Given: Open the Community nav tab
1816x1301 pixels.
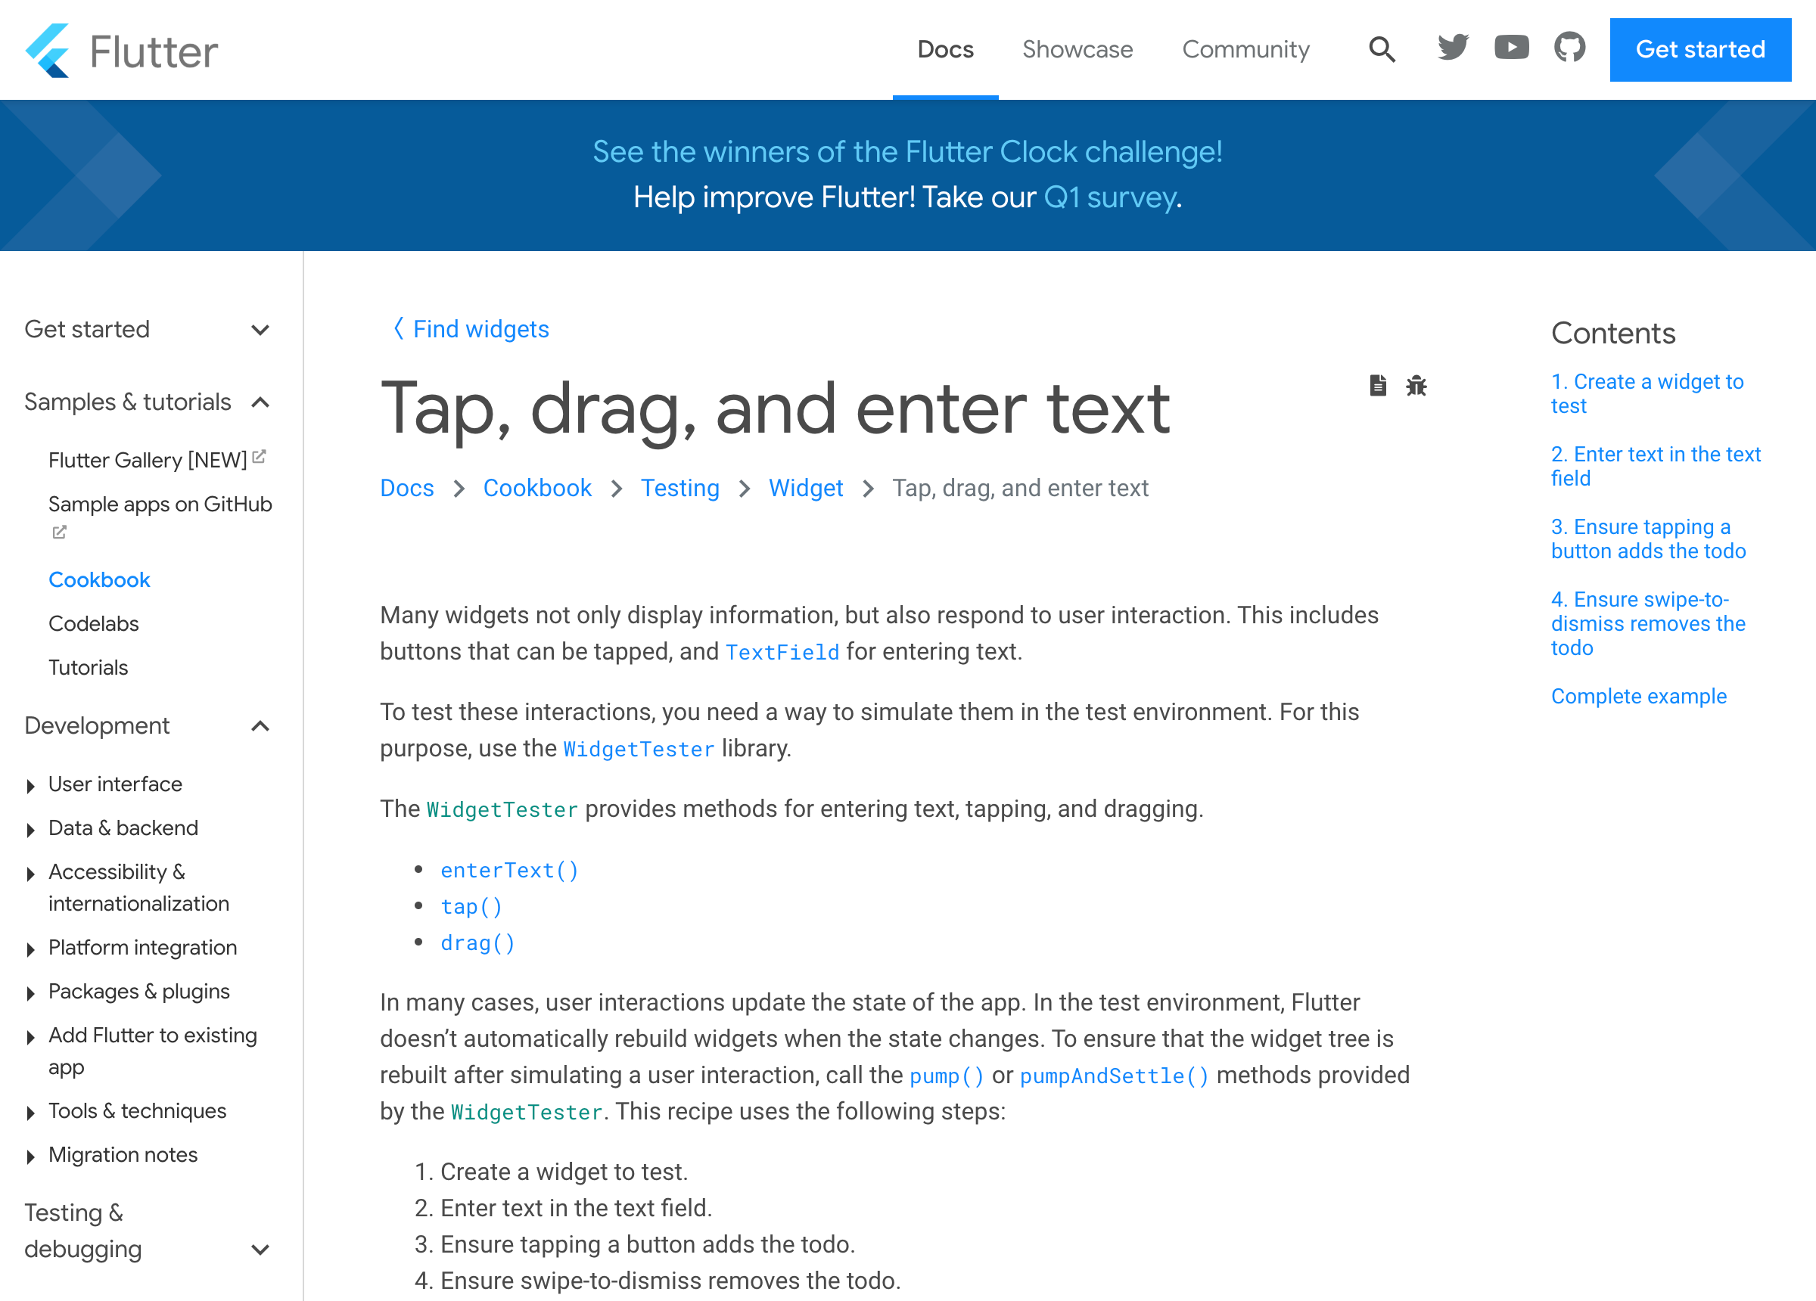Looking at the screenshot, I should tap(1245, 50).
